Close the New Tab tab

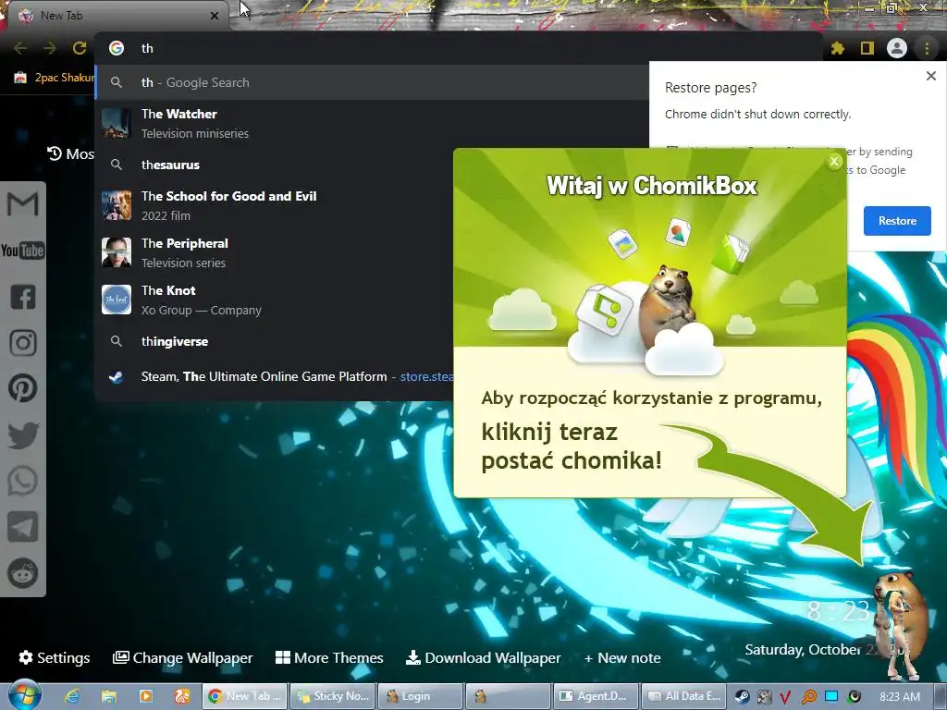(215, 16)
